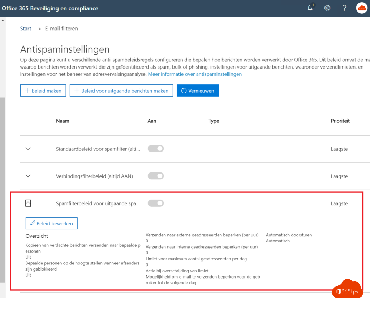Click the plus icon on Beleid maken
This screenshot has width=370, height=311.
tap(27, 91)
